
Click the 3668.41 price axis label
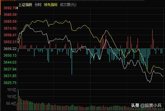[x=10, y=35]
